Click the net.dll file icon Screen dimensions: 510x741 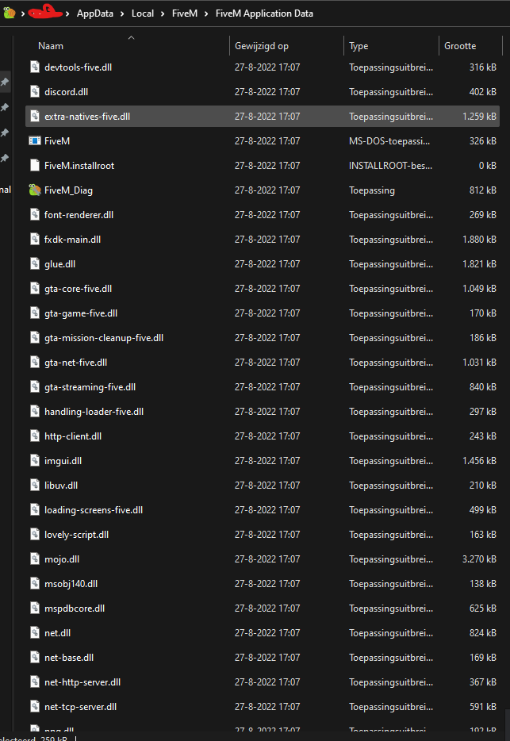point(35,632)
